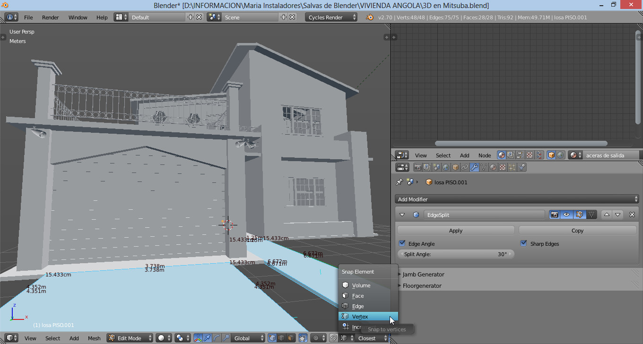The width and height of the screenshot is (643, 344).
Task: Open the Add Modifier dropdown
Action: (x=517, y=199)
